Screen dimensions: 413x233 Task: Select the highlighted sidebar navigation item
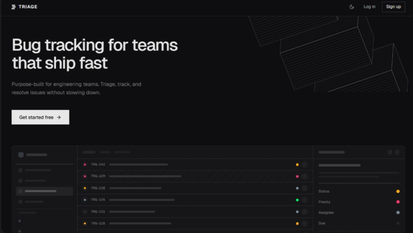click(44, 191)
